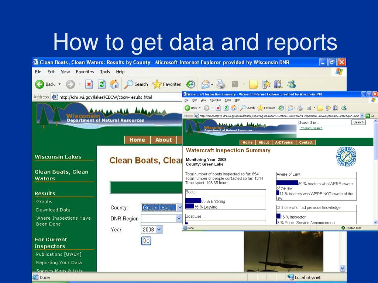
Task: Click the Go button under Year
Action: pyautogui.click(x=146, y=241)
